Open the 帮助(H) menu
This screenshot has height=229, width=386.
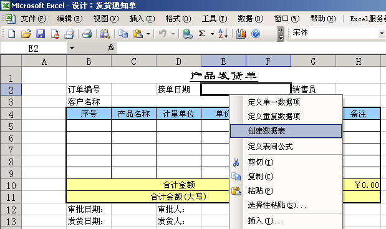tap(323, 19)
